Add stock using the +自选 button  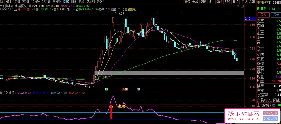pos(244,1)
